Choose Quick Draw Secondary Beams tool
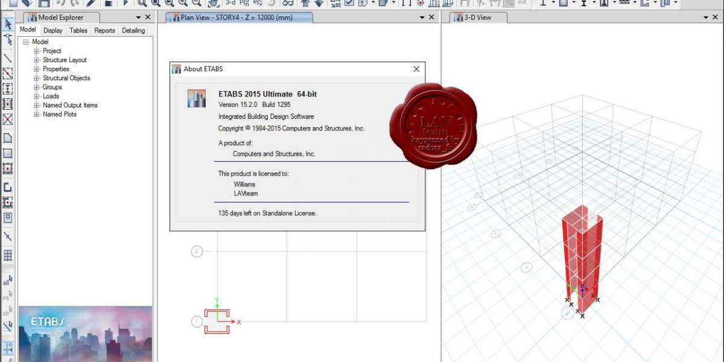 tap(8, 104)
